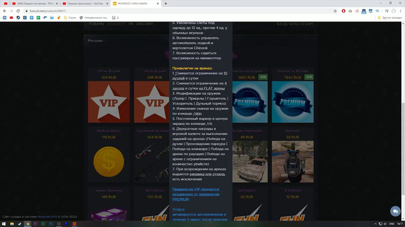The width and height of the screenshot is (405, 227).
Task: Switch to the Прямые трансляции YouTube tab
Action: click(85, 4)
